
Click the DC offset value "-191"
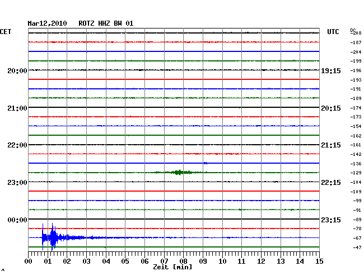(x=356, y=89)
